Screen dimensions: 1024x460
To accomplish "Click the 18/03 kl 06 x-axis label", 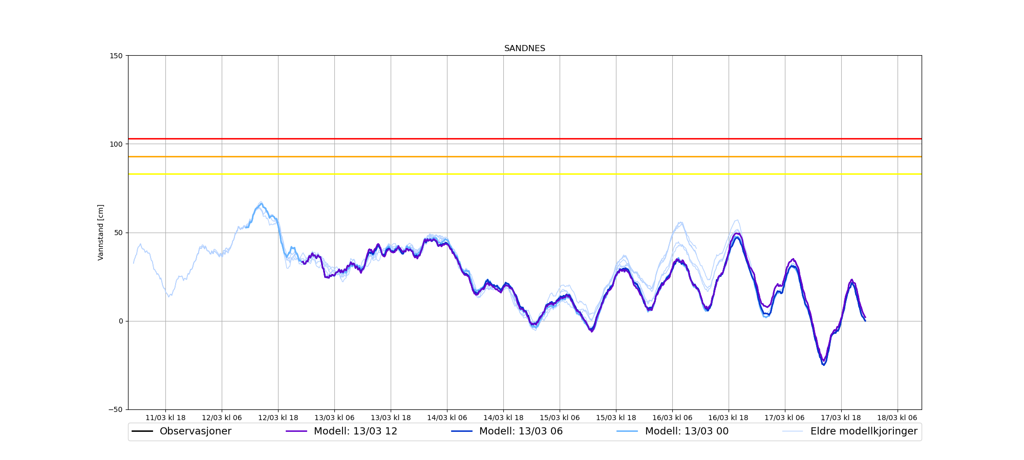I will coord(898,418).
